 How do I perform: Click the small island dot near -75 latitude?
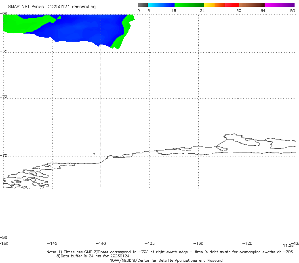point(94,154)
